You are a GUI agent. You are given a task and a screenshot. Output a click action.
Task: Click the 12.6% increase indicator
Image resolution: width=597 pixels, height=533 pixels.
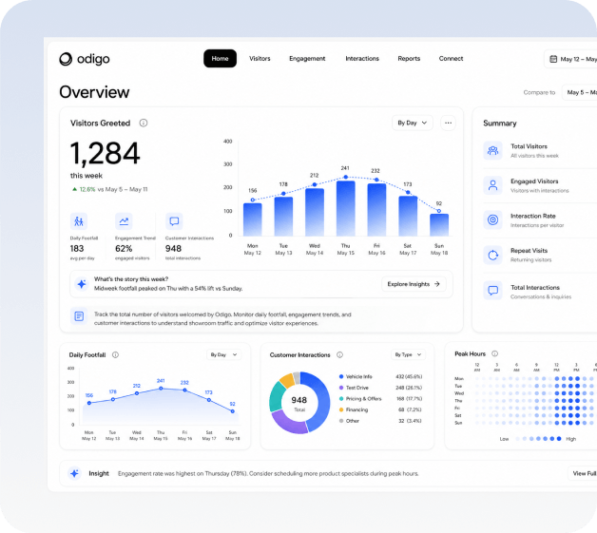pos(84,189)
